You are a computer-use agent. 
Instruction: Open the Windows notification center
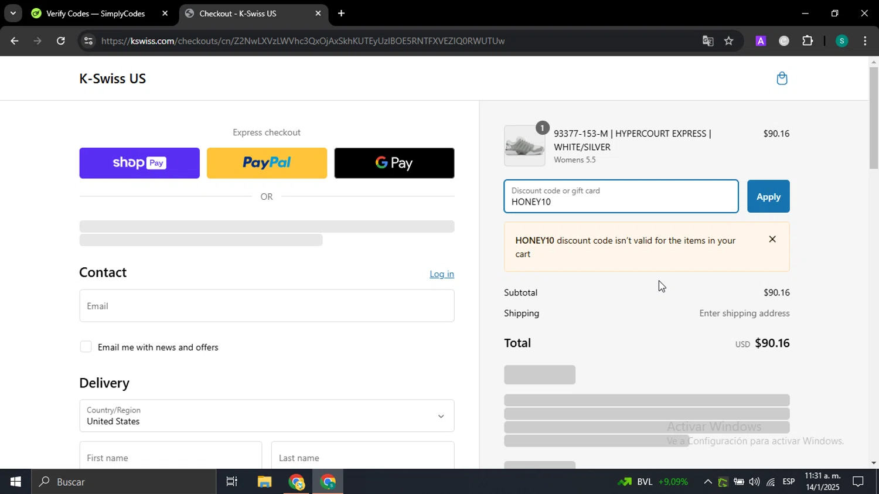point(858,482)
